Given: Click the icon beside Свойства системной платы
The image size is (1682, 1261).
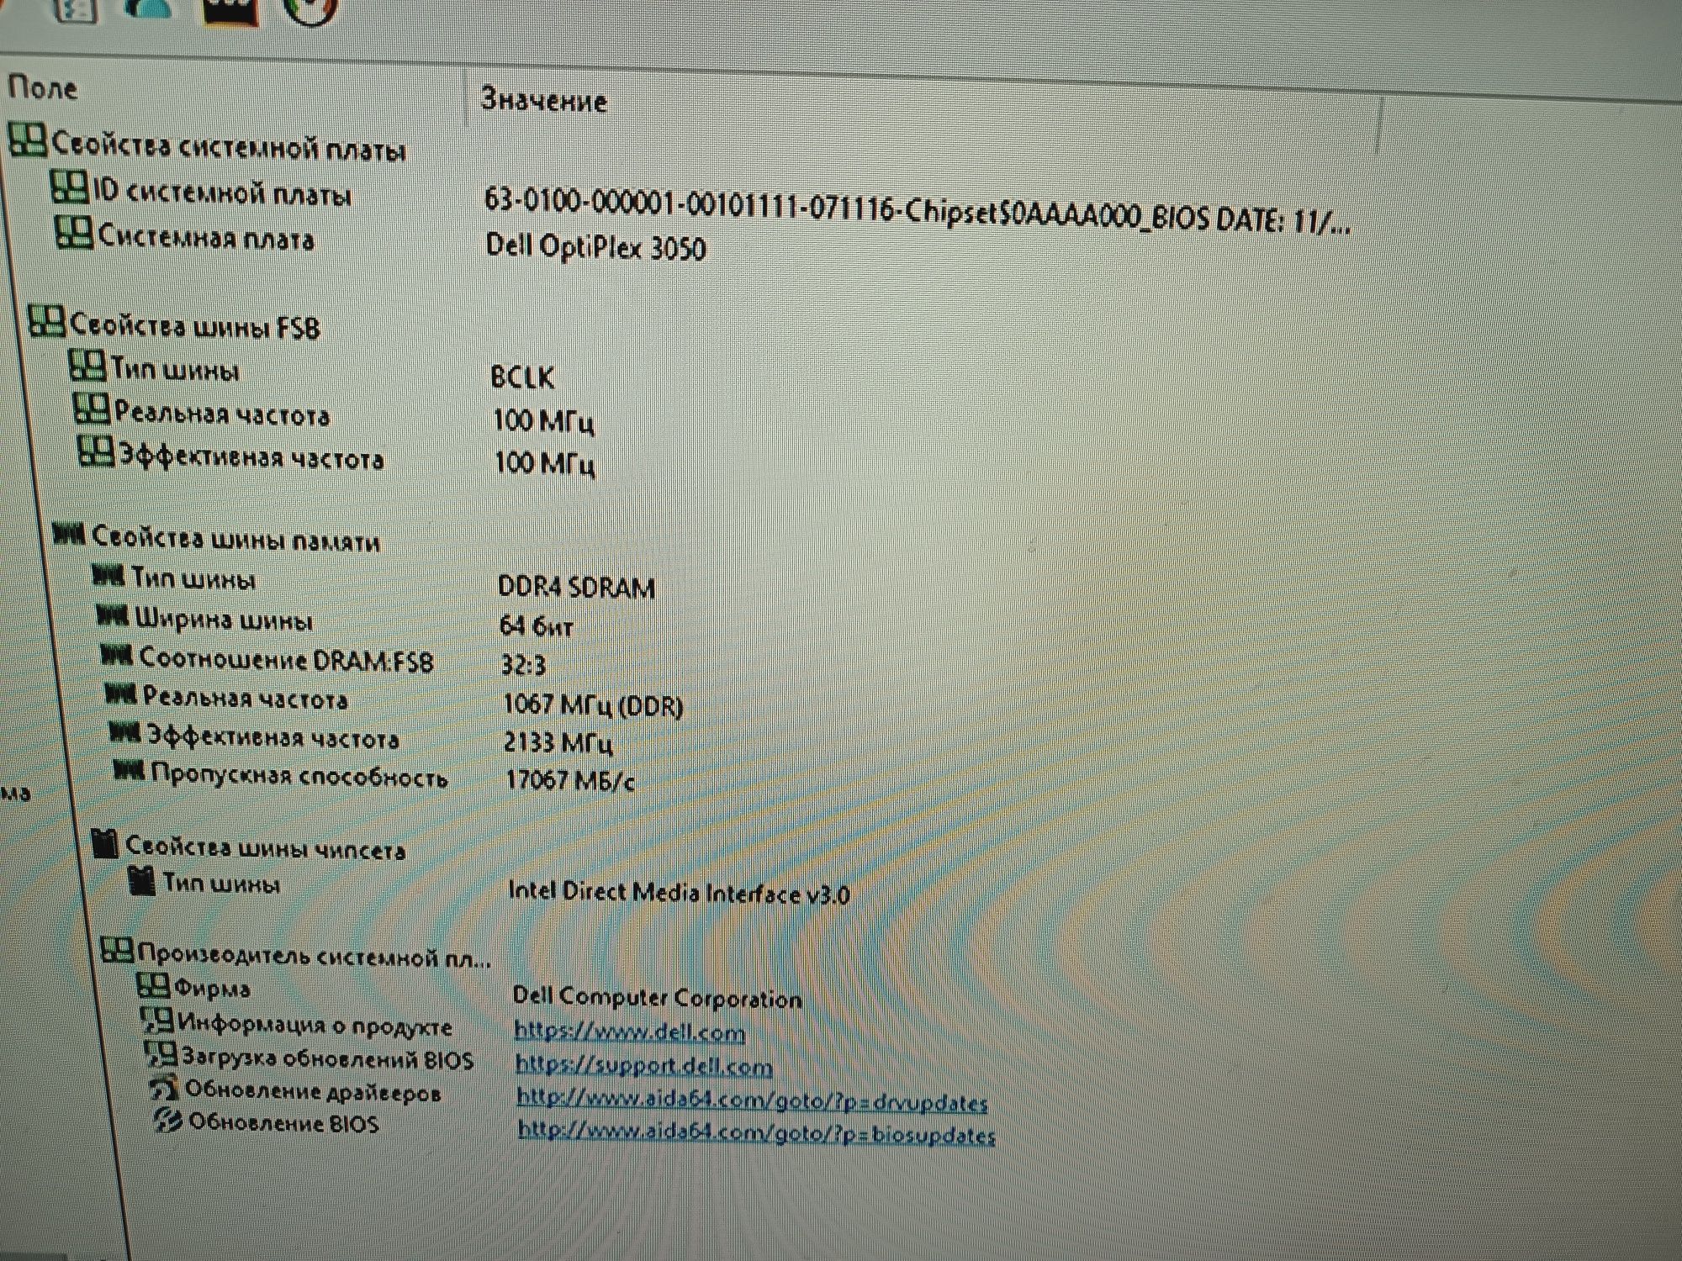Looking at the screenshot, I should point(28,140).
